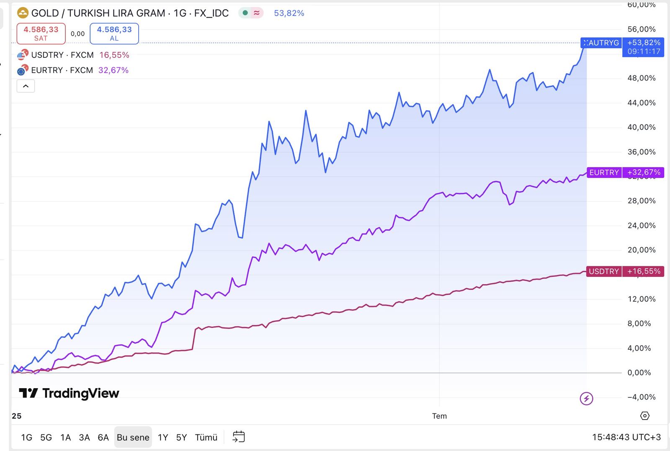The width and height of the screenshot is (670, 451).
Task: Switch to the Bu sene range
Action: coord(133,437)
